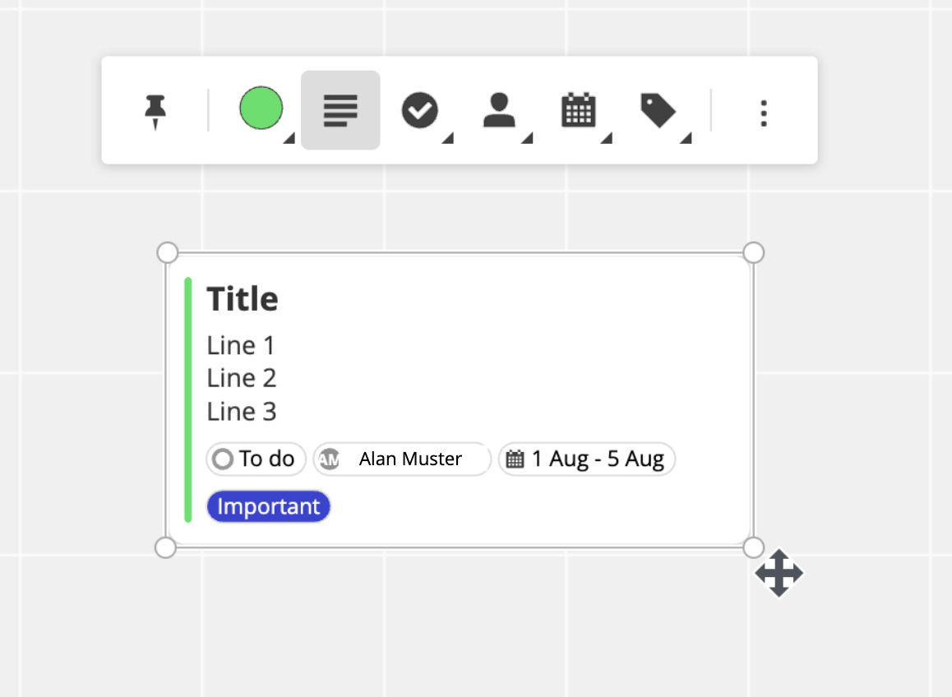
Task: Open the three-dot more options menu
Action: [764, 113]
